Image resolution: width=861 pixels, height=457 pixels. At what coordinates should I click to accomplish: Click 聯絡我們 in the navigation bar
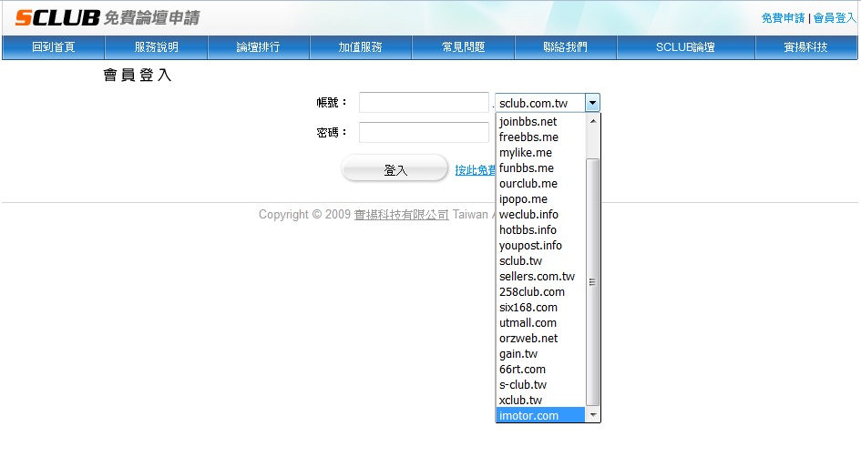coord(565,47)
